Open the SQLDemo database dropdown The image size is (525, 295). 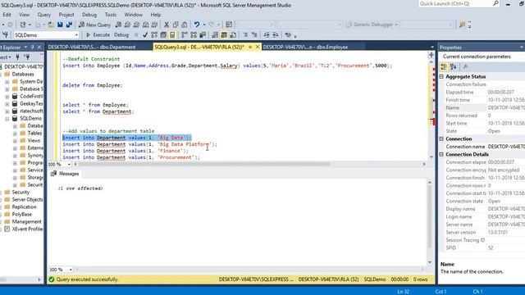76,34
